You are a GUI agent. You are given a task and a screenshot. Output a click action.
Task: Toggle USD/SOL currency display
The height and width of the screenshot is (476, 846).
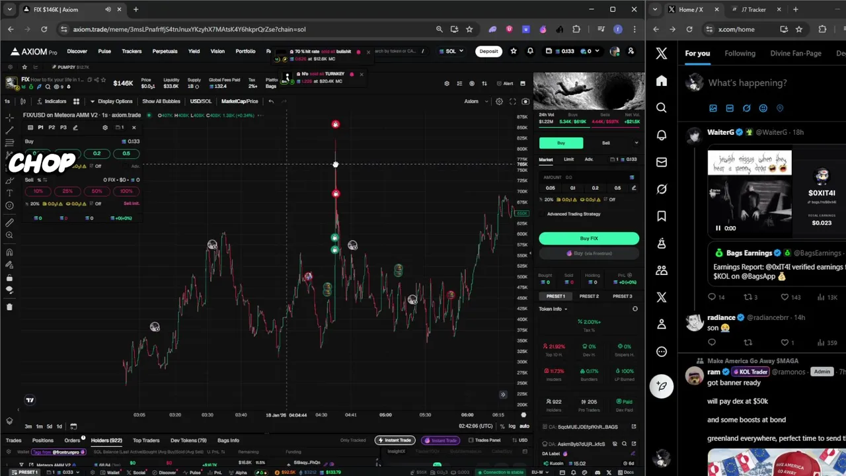pyautogui.click(x=201, y=101)
